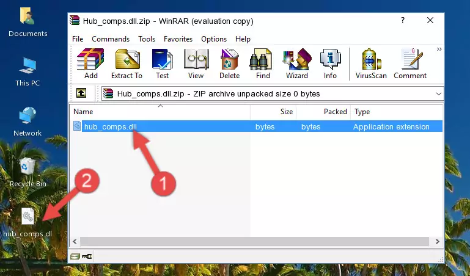The image size is (470, 276).
Task: Open the Comment tool
Action: [410, 64]
